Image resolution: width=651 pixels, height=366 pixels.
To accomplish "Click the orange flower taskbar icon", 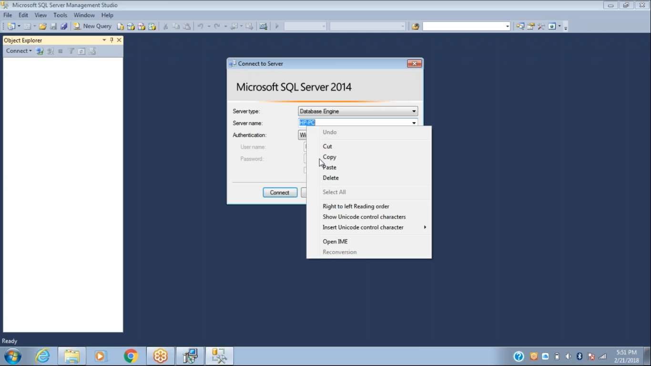I will point(160,356).
